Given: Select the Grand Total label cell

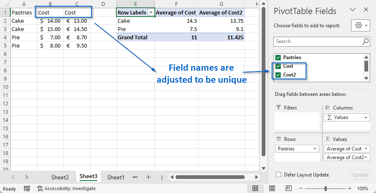Looking at the screenshot, I should (135, 37).
